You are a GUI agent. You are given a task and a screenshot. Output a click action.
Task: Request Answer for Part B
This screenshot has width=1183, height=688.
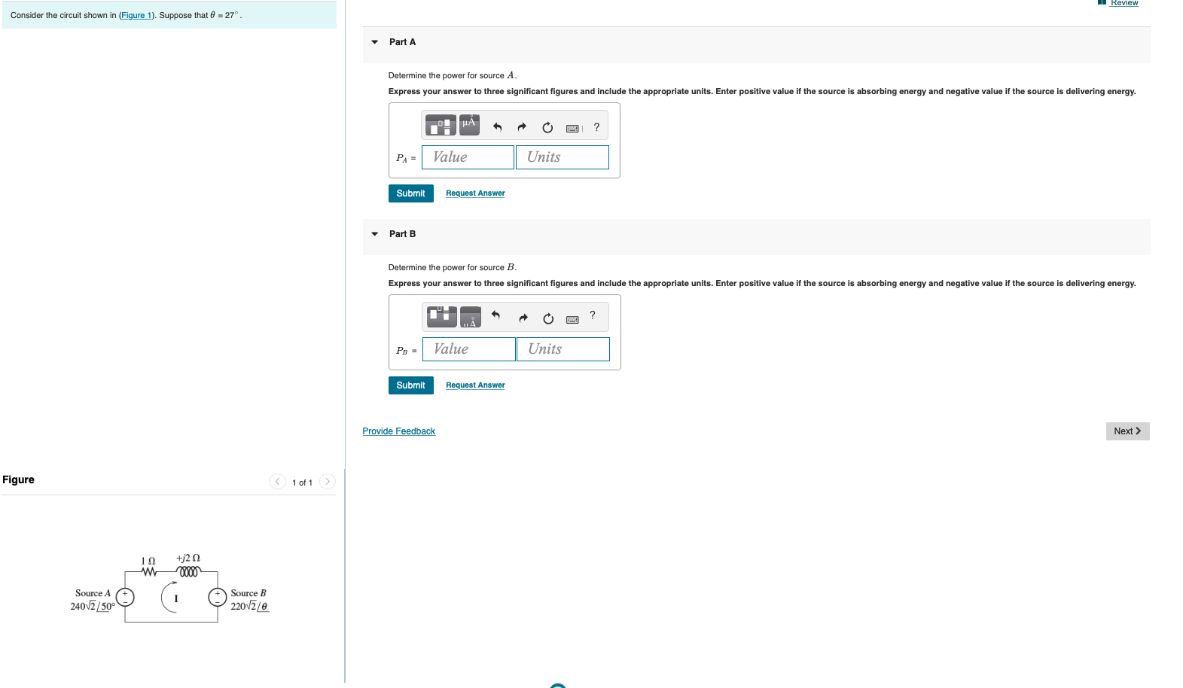click(475, 385)
